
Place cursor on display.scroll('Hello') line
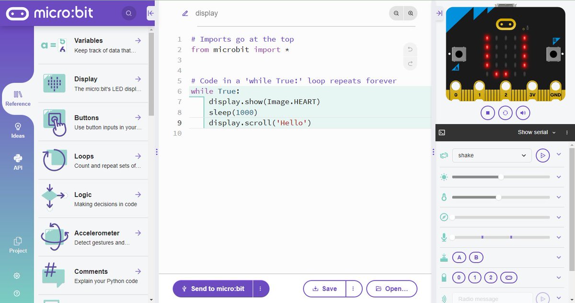pyautogui.click(x=260, y=123)
